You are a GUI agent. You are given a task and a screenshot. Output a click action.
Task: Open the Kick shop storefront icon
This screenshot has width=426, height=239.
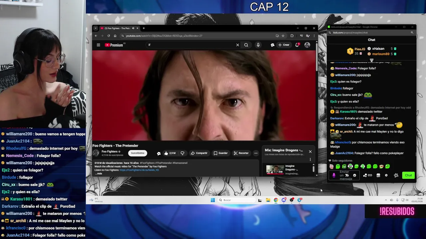(378, 175)
